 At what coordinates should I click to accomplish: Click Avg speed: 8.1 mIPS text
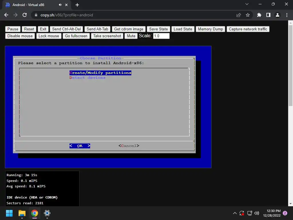click(x=26, y=186)
